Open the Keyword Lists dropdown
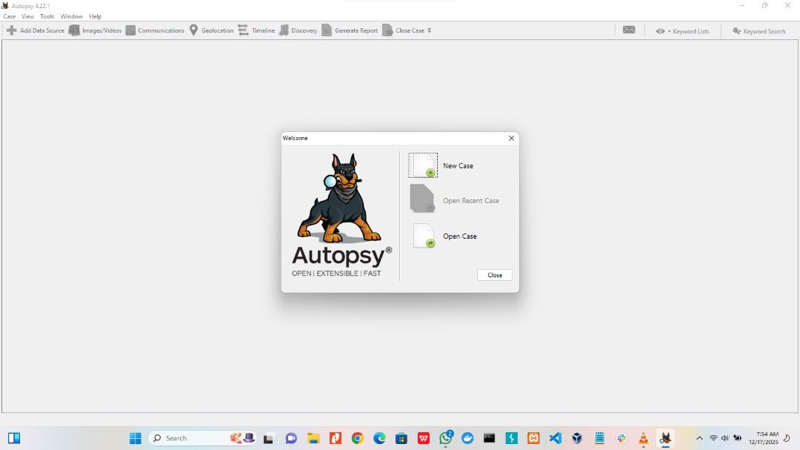Screen dimensions: 800x450 tap(683, 31)
